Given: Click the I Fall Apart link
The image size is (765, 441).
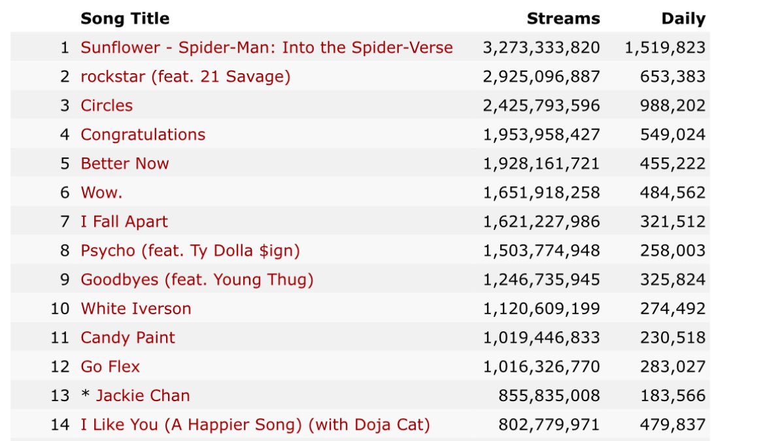Looking at the screenshot, I should pos(124,221).
